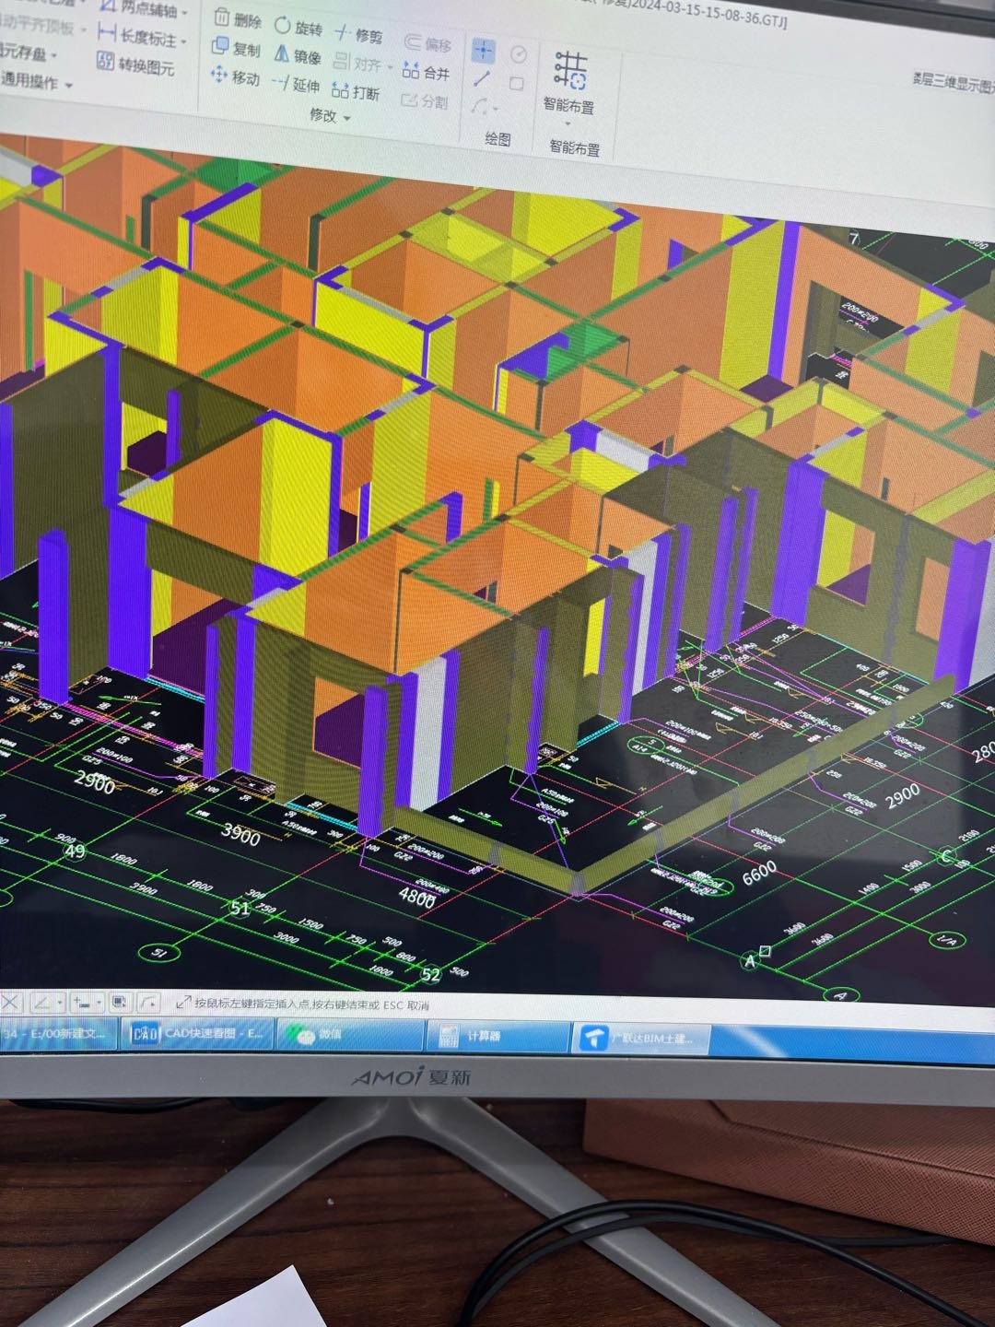The width and height of the screenshot is (995, 1327).
Task: Select the arc drawing tool in 绘图
Action: click(x=479, y=107)
